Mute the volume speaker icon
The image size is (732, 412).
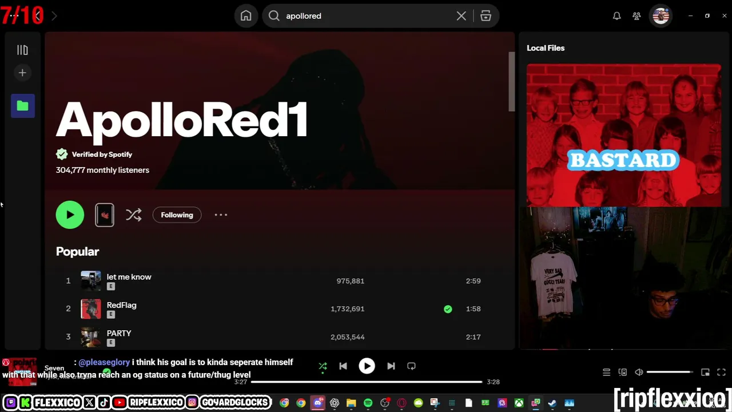coord(639,372)
